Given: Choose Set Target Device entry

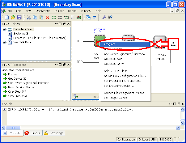Looking at the screenshot, I should click(x=125, y=98).
